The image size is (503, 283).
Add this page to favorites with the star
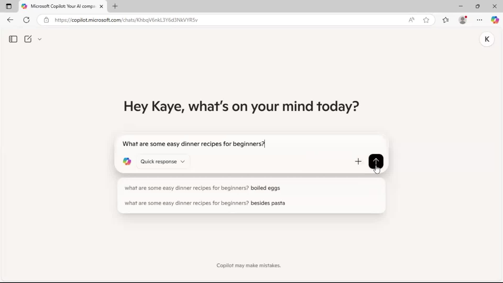(426, 20)
